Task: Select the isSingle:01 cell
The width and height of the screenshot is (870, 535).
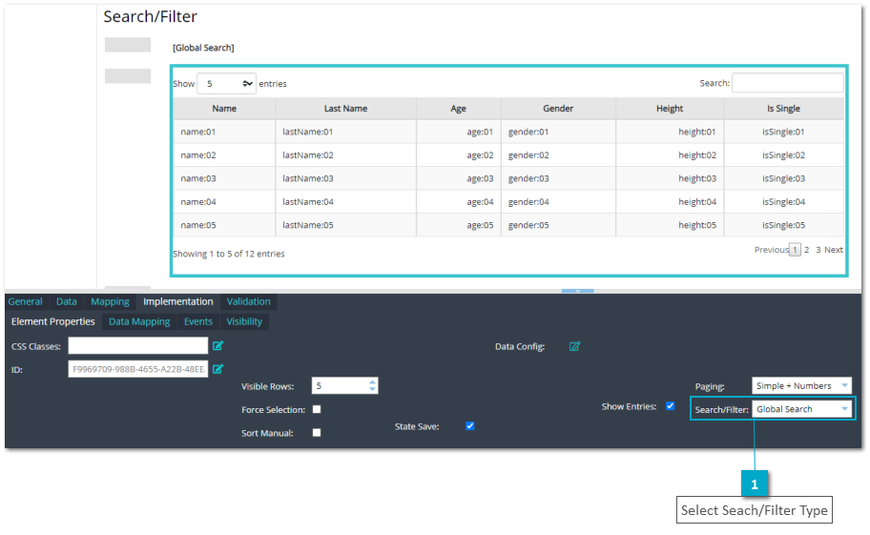Action: [x=783, y=132]
